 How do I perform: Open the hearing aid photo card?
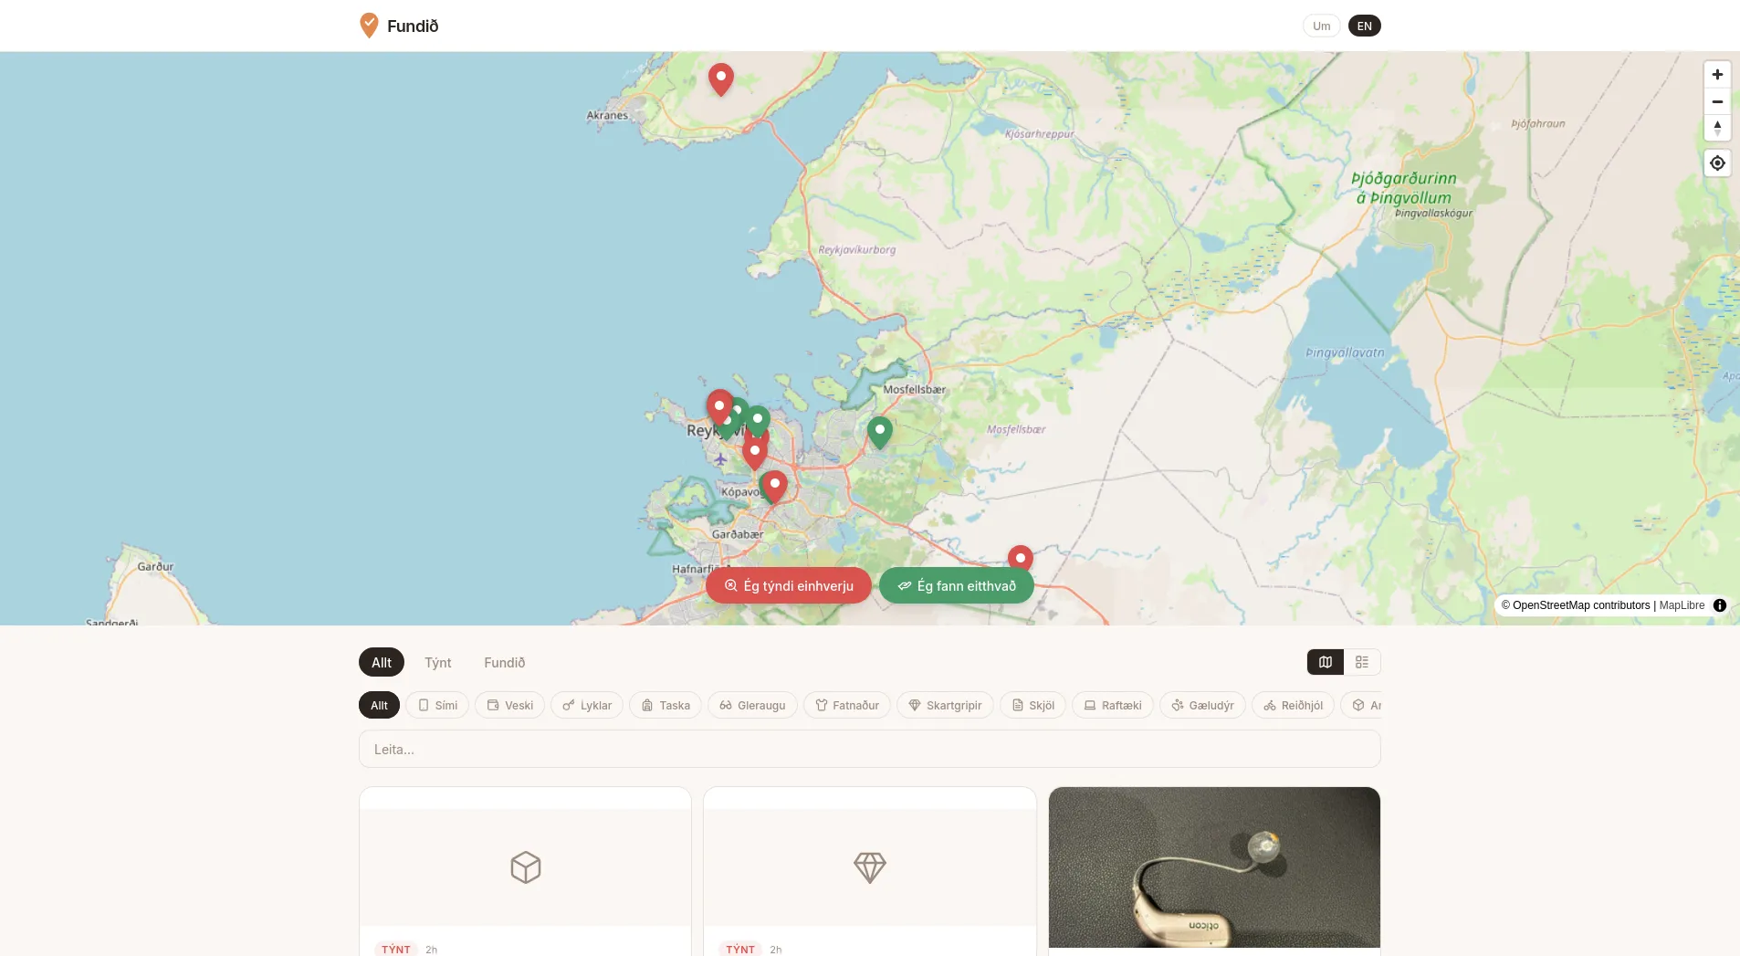point(1214,871)
